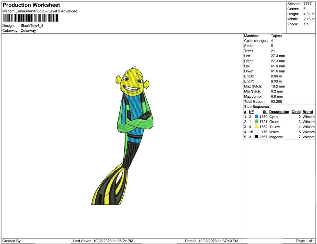Click the 'Description' column header

point(279,112)
